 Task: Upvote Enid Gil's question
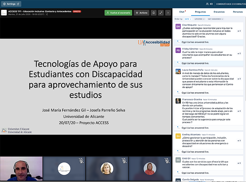click(x=239, y=163)
